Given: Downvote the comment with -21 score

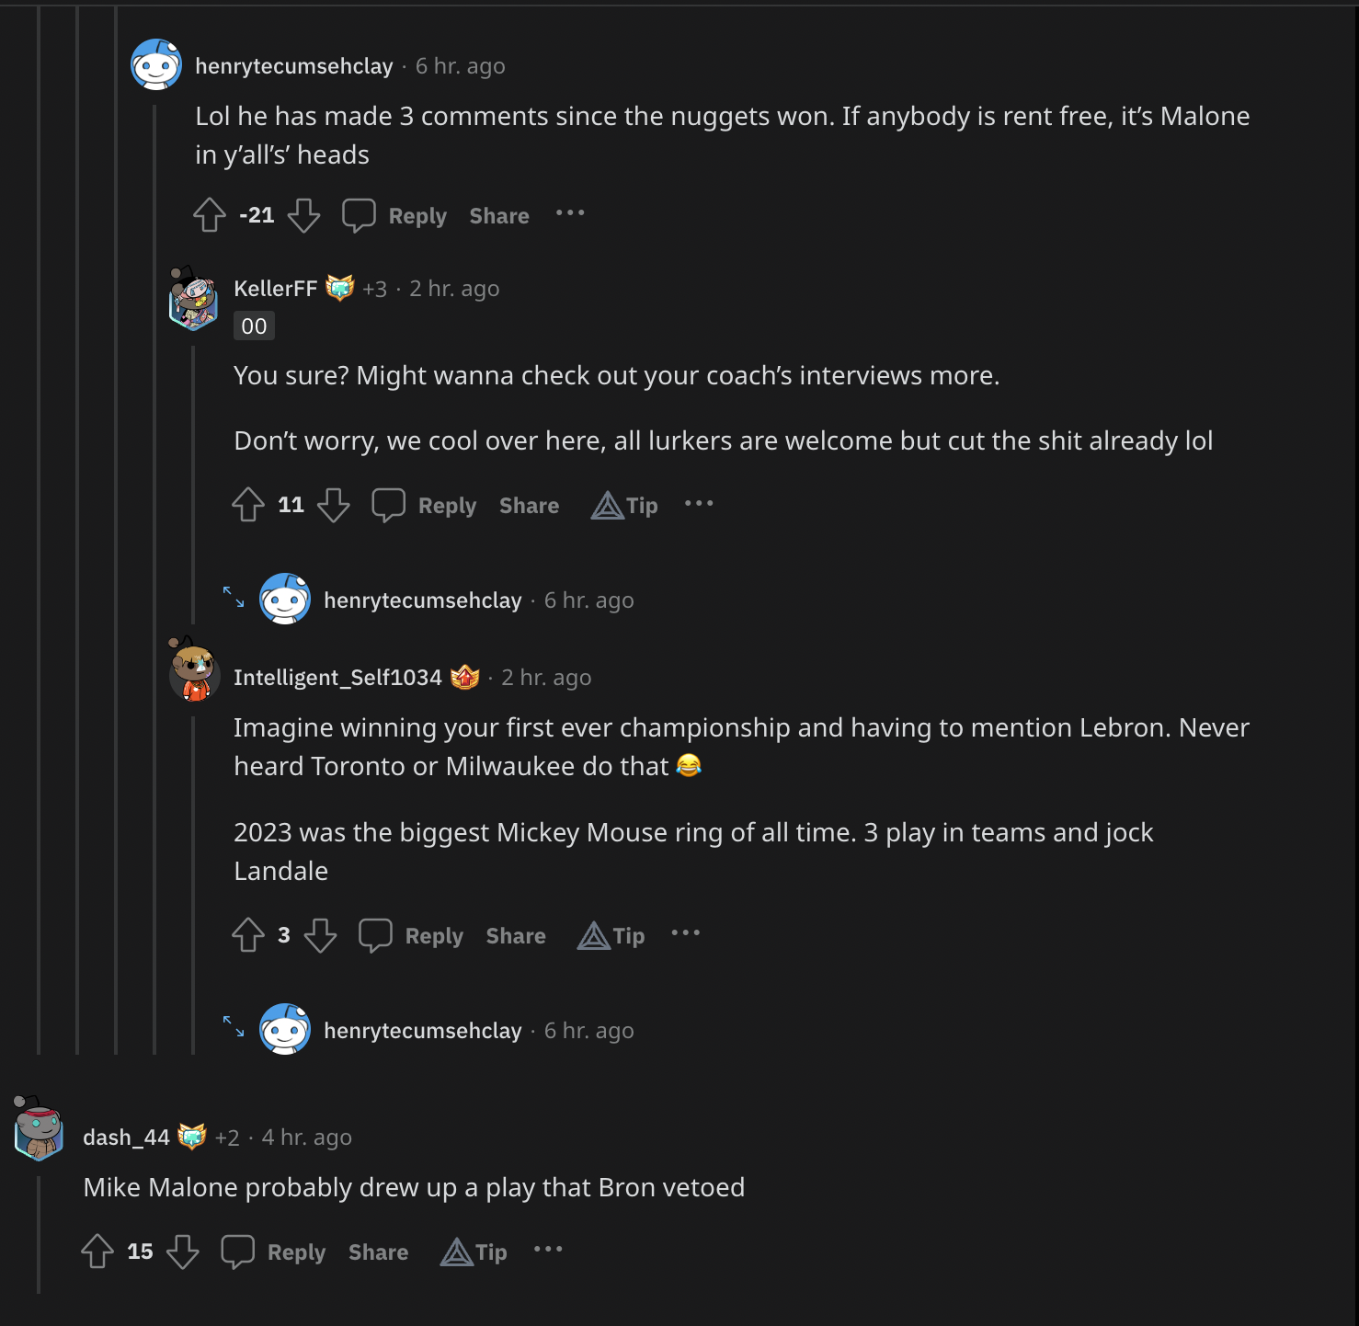Looking at the screenshot, I should (x=303, y=216).
